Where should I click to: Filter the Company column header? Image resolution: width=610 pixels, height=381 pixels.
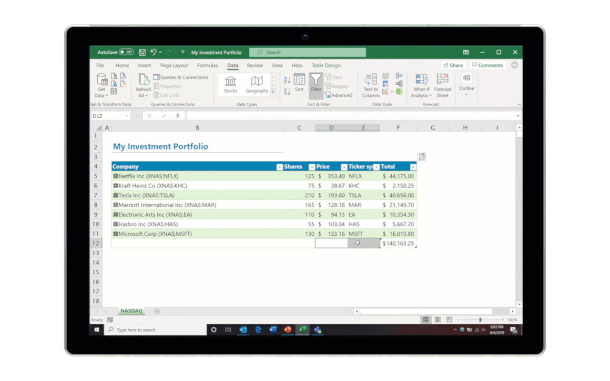click(279, 167)
